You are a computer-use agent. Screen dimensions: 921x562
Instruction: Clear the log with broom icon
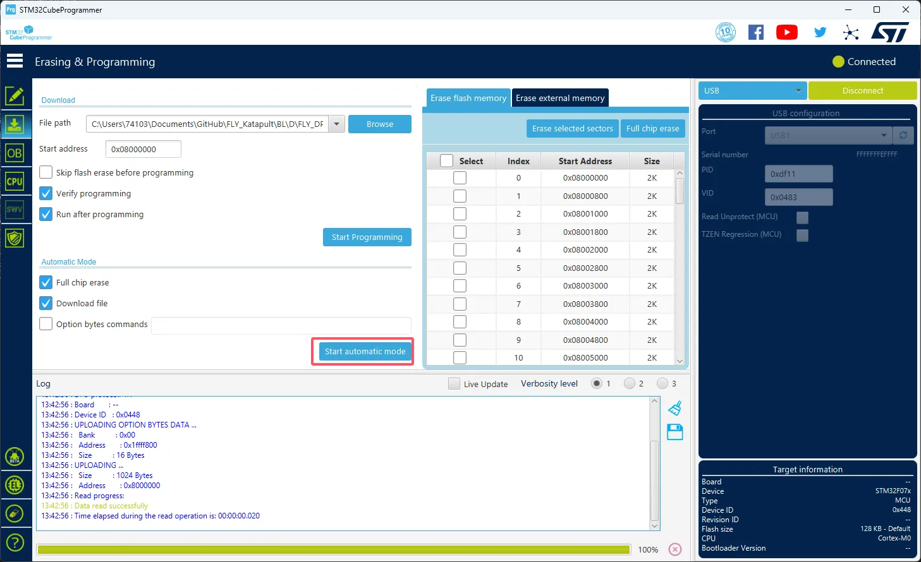point(675,408)
